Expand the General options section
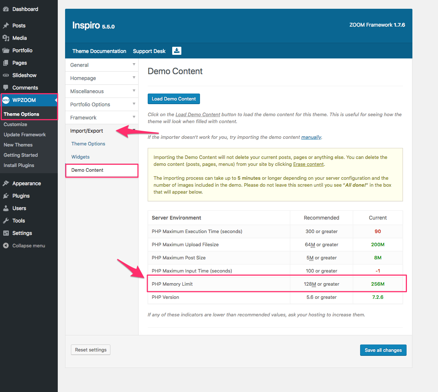The width and height of the screenshot is (438, 392). pos(102,65)
